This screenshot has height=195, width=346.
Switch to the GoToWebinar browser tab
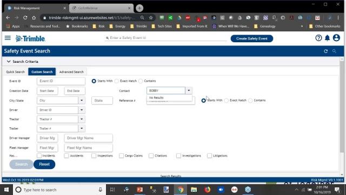[x=102, y=8]
